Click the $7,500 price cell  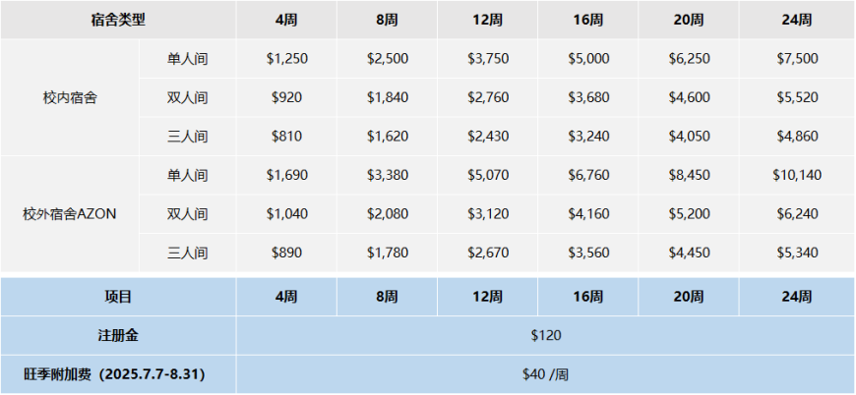[x=797, y=59]
